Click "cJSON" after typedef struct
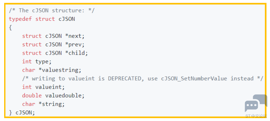This screenshot has width=270, height=121. [67, 19]
